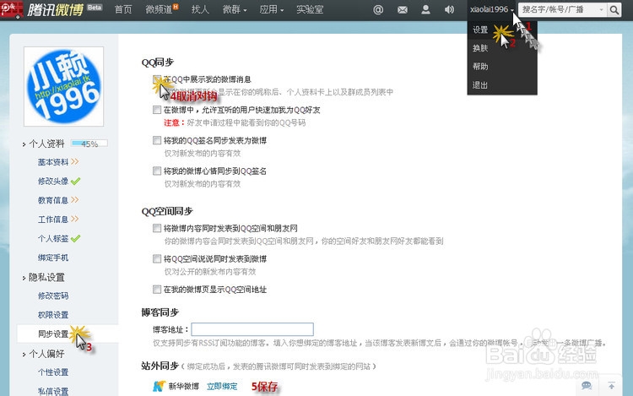The width and height of the screenshot is (633, 396).
Task: Open 权限设置 settings link
Action: (x=53, y=315)
